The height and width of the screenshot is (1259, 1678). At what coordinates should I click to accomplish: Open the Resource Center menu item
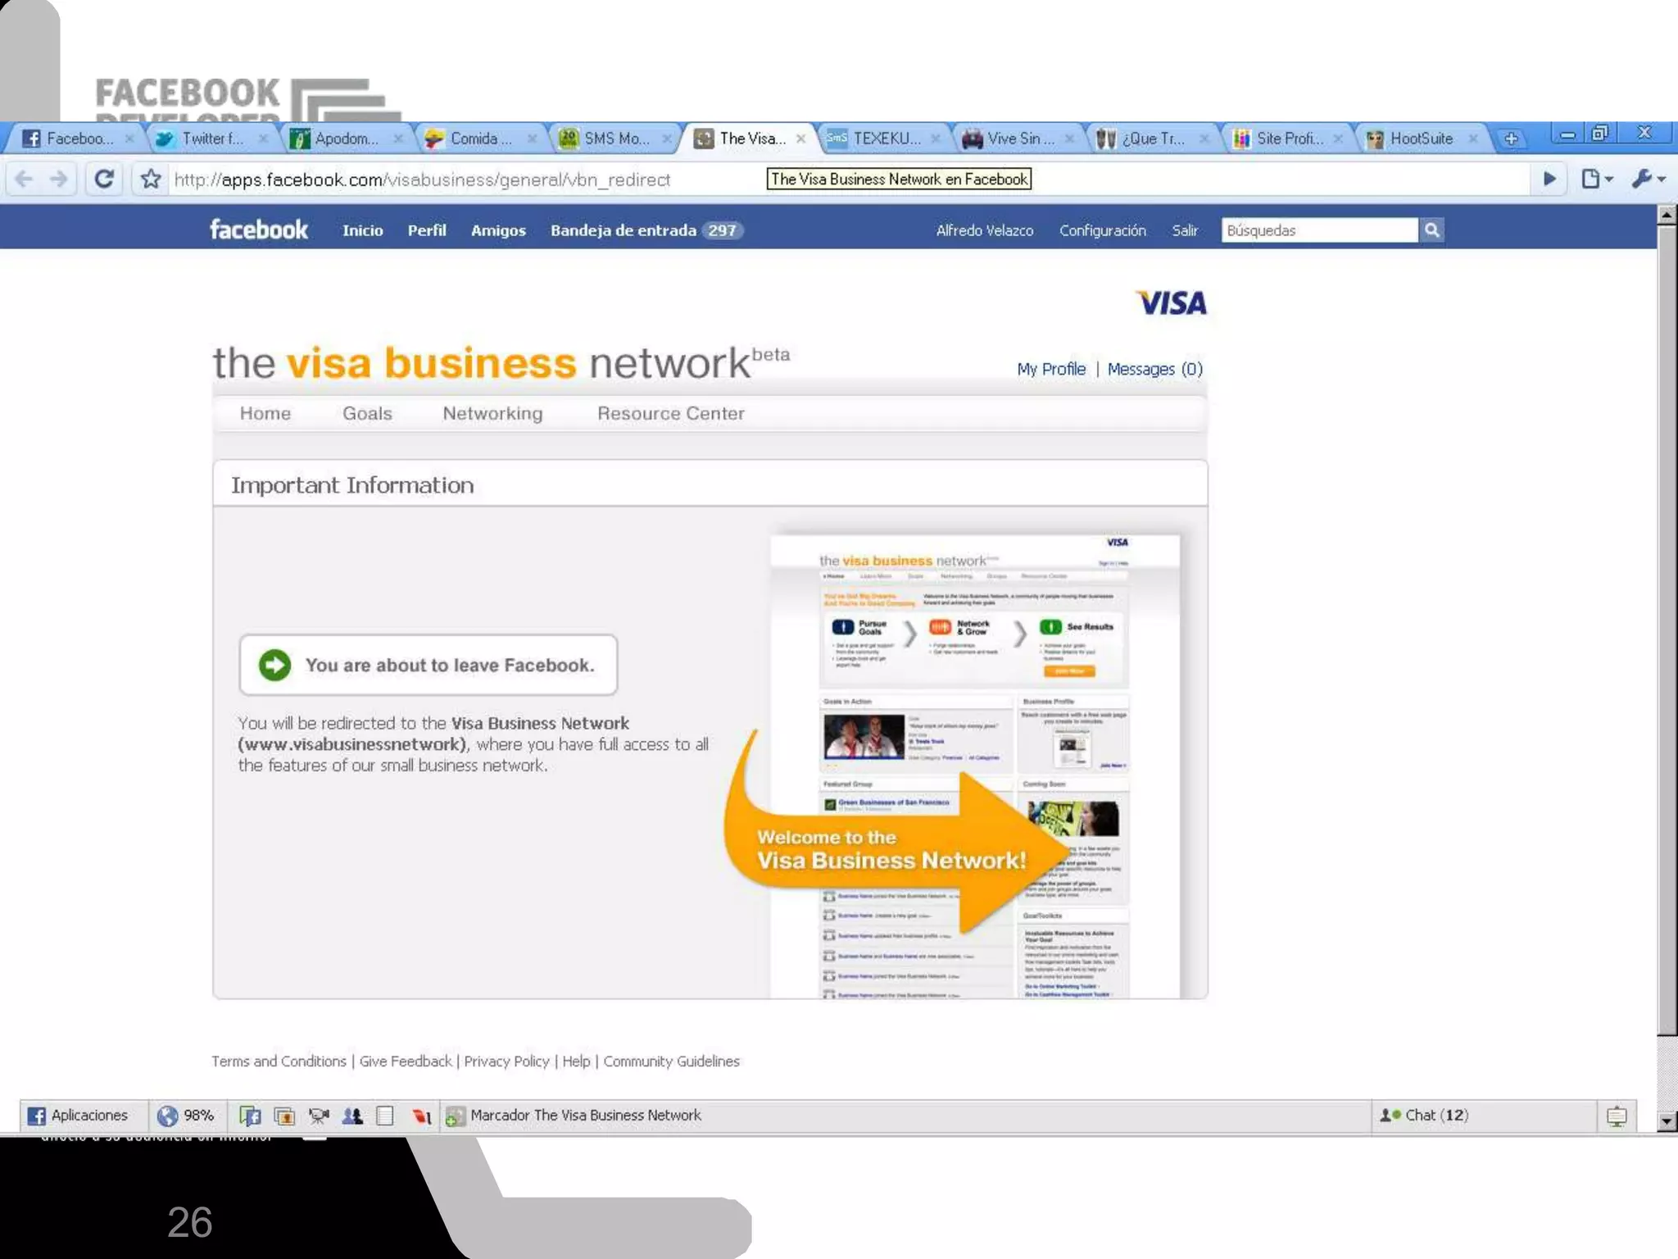click(670, 413)
